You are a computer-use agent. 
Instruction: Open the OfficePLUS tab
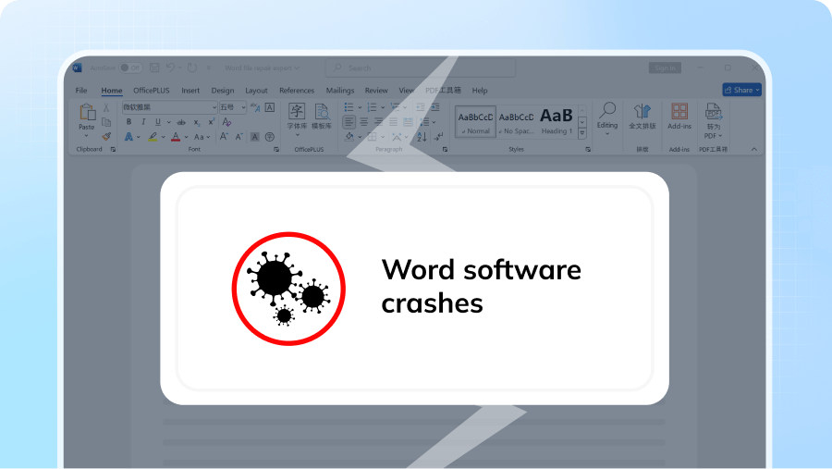[x=152, y=91]
